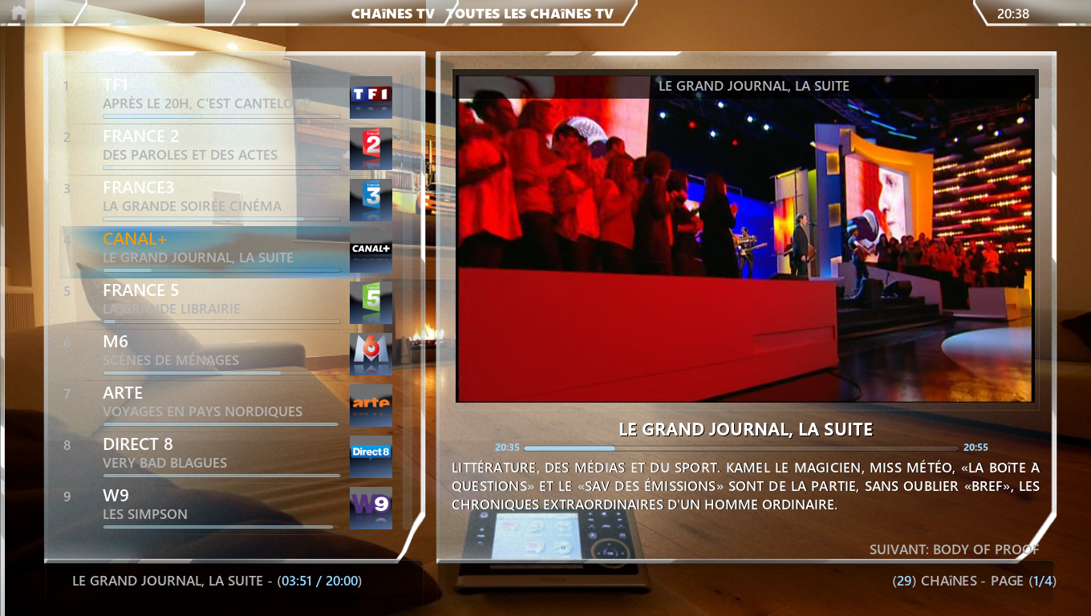This screenshot has height=616, width=1091.
Task: Click the programme description text
Action: click(745, 486)
